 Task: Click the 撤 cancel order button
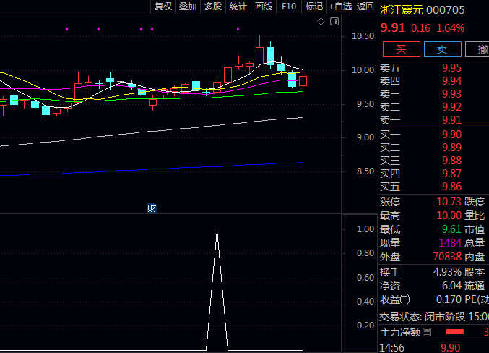pos(478,49)
